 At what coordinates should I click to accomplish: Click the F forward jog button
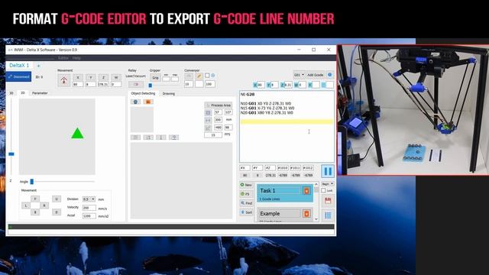35,199
